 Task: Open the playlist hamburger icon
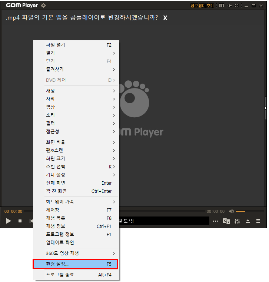[258, 221]
